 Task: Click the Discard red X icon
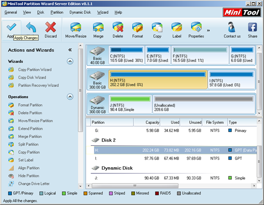(x=51, y=27)
